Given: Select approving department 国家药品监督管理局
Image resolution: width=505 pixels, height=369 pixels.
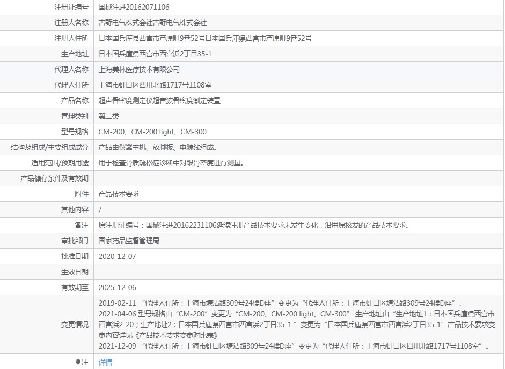Looking at the screenshot, I should (129, 241).
